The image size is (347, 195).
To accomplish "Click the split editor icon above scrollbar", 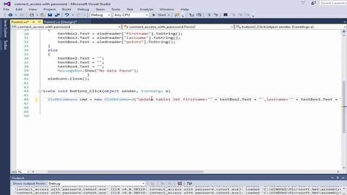I will pos(344,31).
